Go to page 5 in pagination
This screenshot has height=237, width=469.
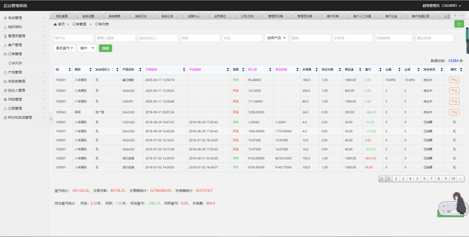417,178
